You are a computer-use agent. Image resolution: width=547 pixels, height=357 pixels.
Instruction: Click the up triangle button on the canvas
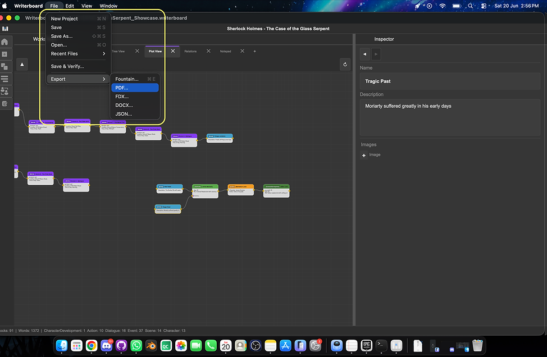coord(22,64)
